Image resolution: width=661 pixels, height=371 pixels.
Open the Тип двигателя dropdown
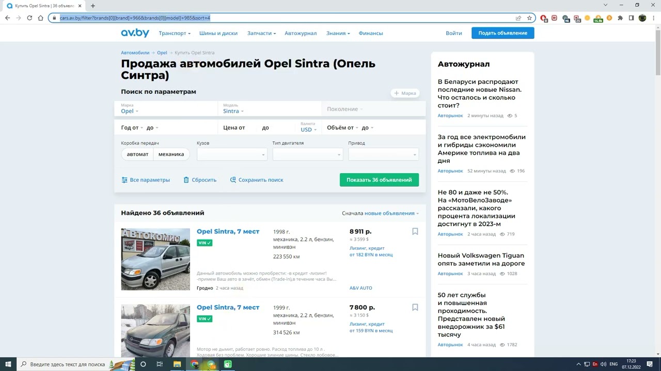click(308, 154)
